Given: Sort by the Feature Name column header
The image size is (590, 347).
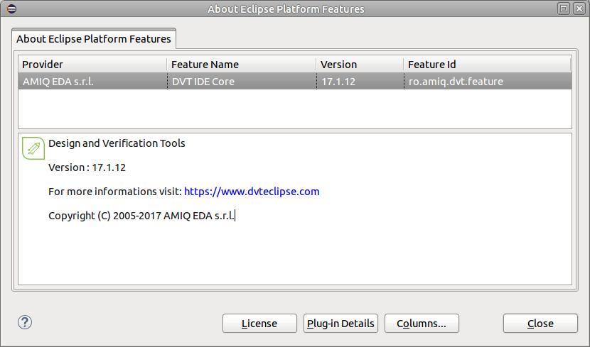Looking at the screenshot, I should (241, 65).
